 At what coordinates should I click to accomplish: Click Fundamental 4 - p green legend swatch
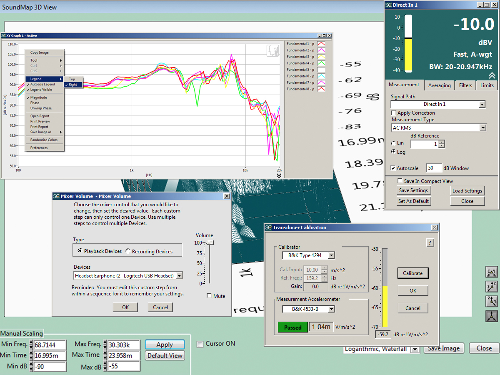pyautogui.click(x=321, y=63)
